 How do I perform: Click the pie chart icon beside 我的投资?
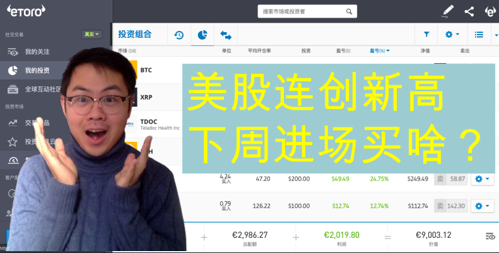(13, 70)
